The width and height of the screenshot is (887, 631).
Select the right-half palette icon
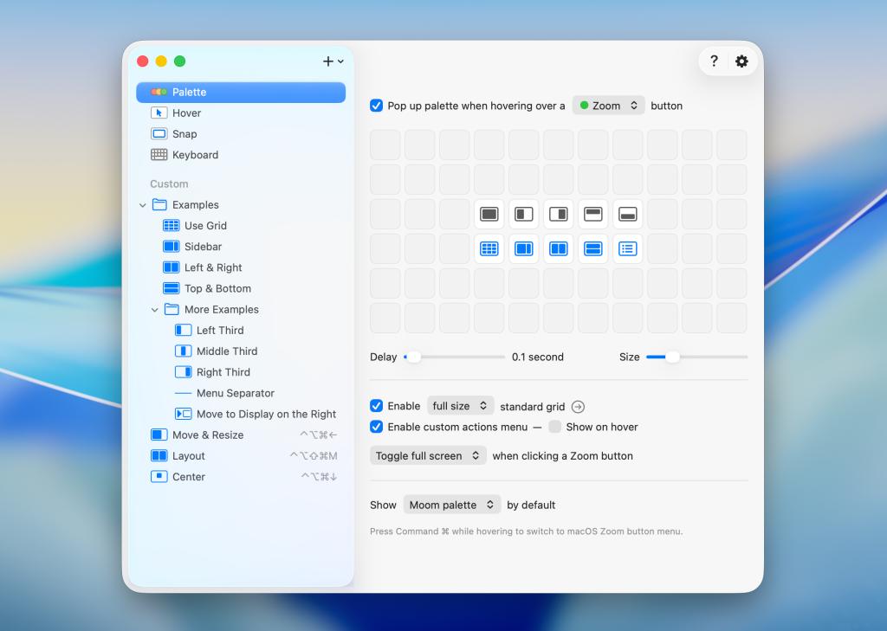coord(559,214)
